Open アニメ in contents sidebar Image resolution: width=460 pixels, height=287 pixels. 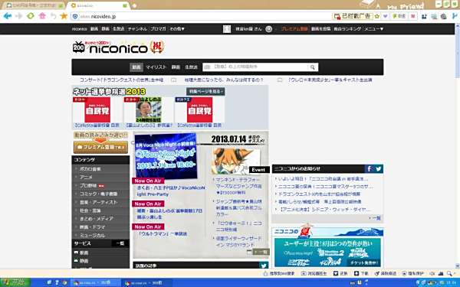pos(86,178)
